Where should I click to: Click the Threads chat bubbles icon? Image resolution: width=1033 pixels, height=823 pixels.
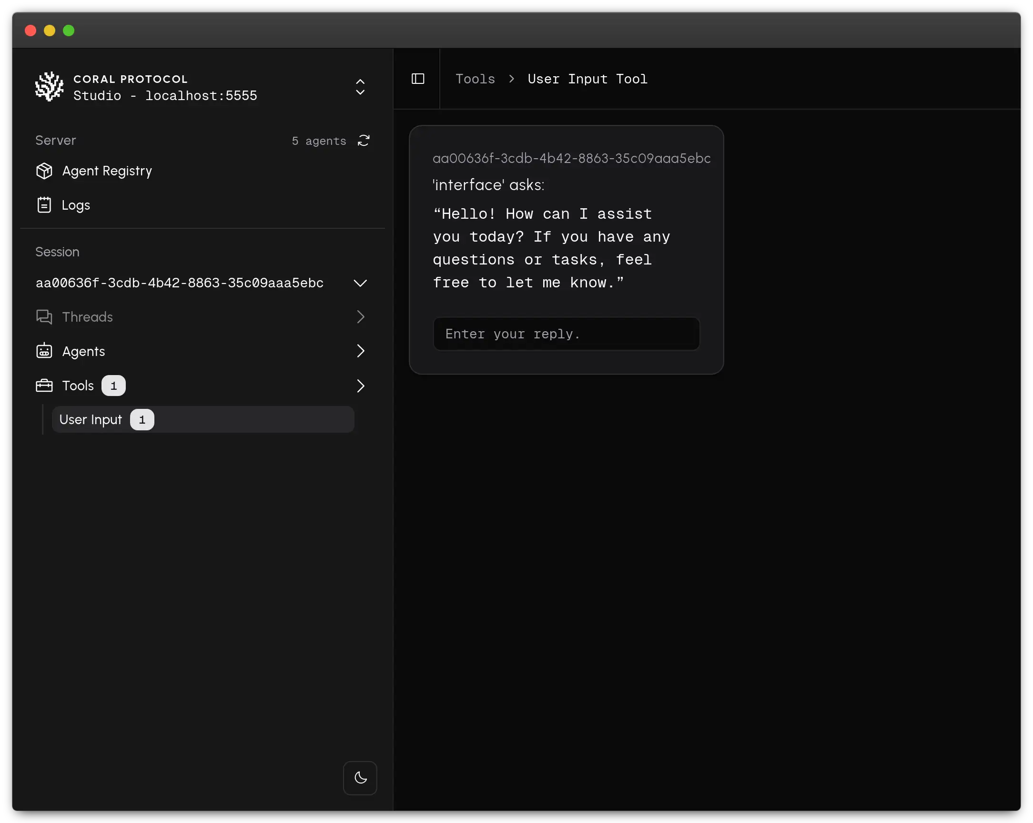(44, 317)
